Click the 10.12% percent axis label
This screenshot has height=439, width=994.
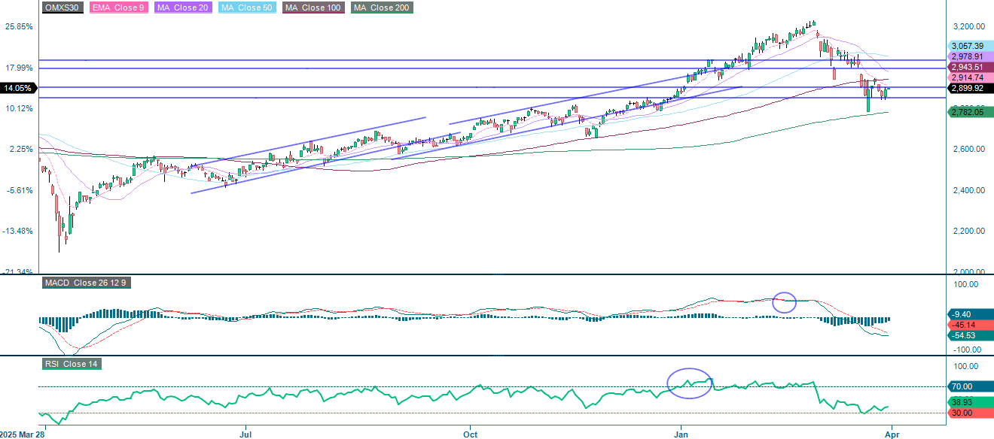click(x=19, y=108)
